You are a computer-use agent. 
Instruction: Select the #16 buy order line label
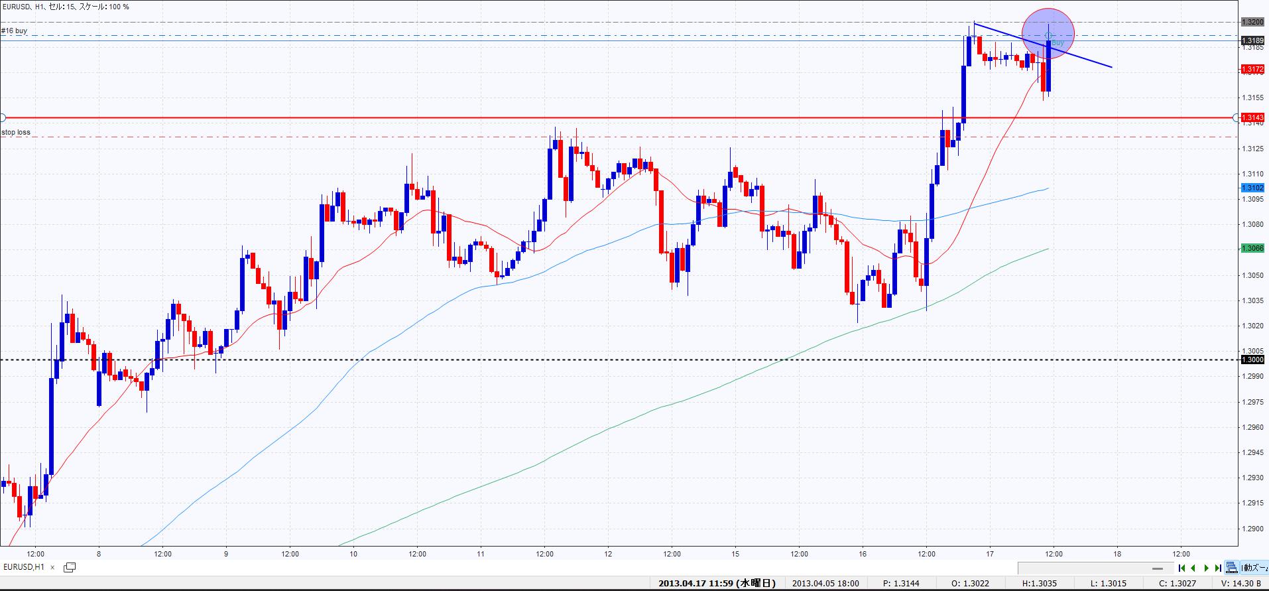pos(15,31)
